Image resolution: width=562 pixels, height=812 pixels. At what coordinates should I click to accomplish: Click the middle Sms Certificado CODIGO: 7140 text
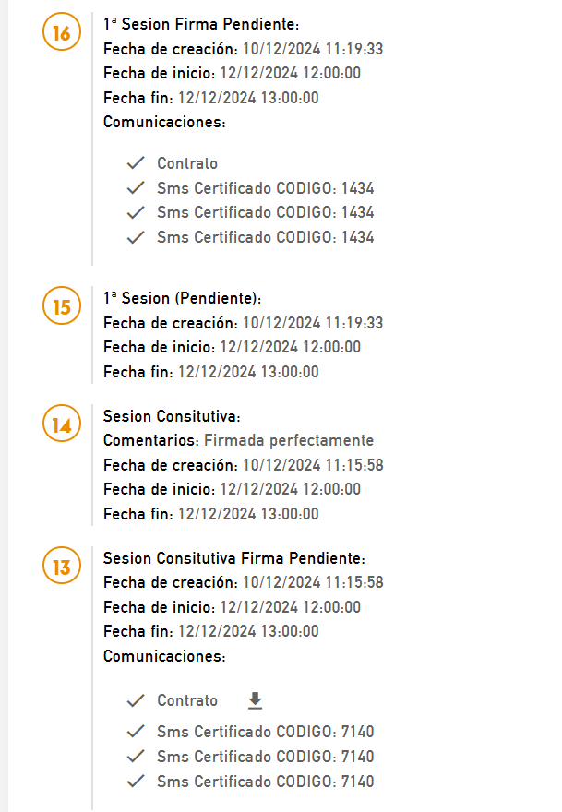coord(265,757)
